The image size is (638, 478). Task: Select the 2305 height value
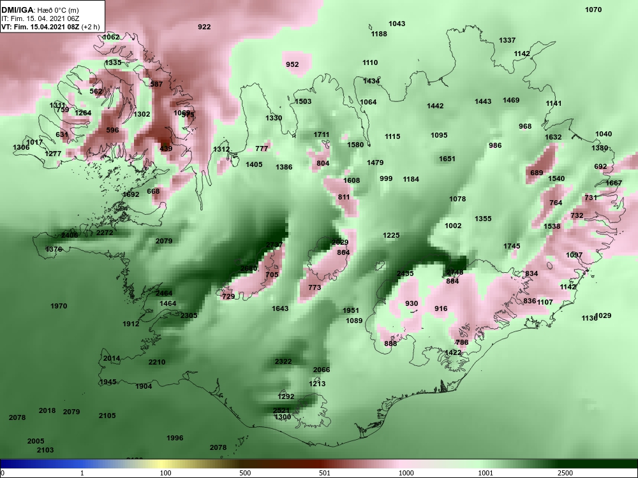click(x=189, y=316)
